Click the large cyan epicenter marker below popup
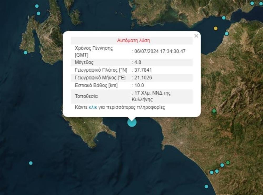 click(x=132, y=122)
